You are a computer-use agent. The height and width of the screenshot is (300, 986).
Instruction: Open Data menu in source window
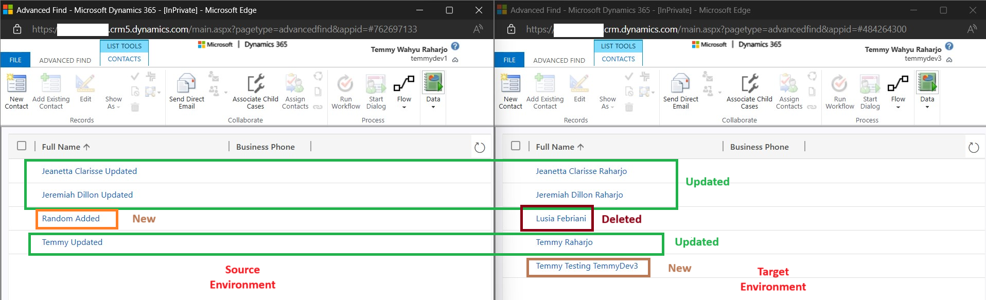click(433, 91)
